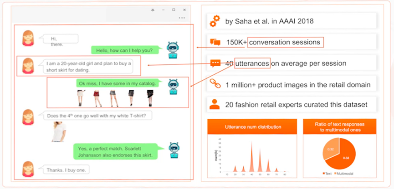Click the gears icon beside Saha et al.
Image resolution: width=394 pixels, height=189 pixels.
click(x=215, y=21)
